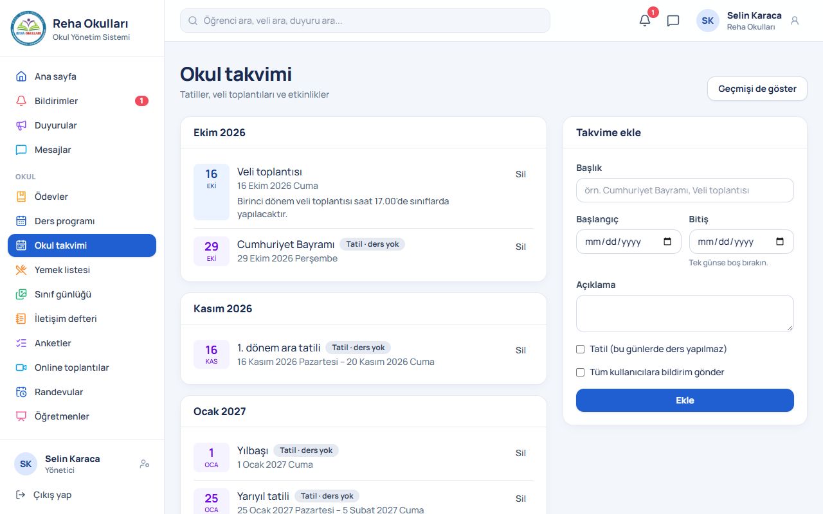Screen dimensions: 823x514
Task: Open Mesajlar from the sidebar
Action: (x=82, y=150)
